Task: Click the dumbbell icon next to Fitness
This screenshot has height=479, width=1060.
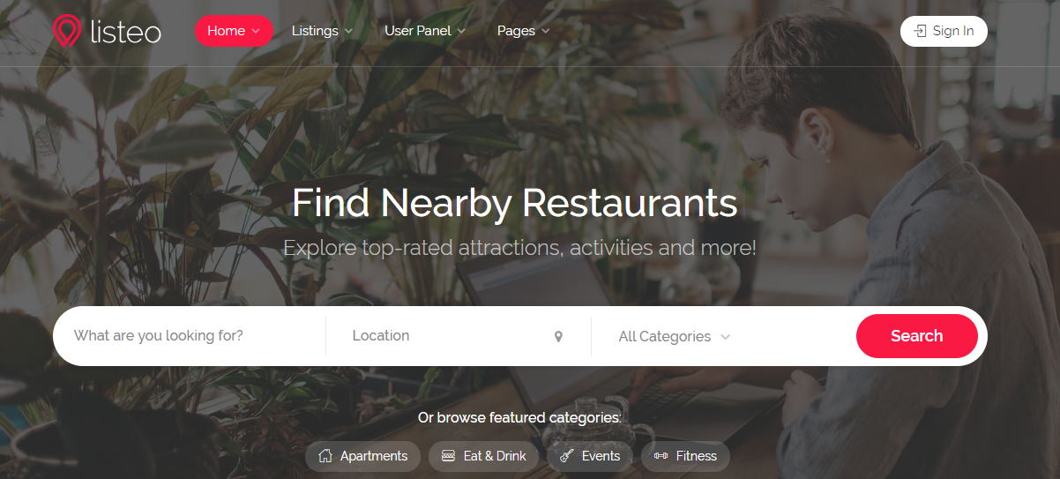Action: point(661,456)
